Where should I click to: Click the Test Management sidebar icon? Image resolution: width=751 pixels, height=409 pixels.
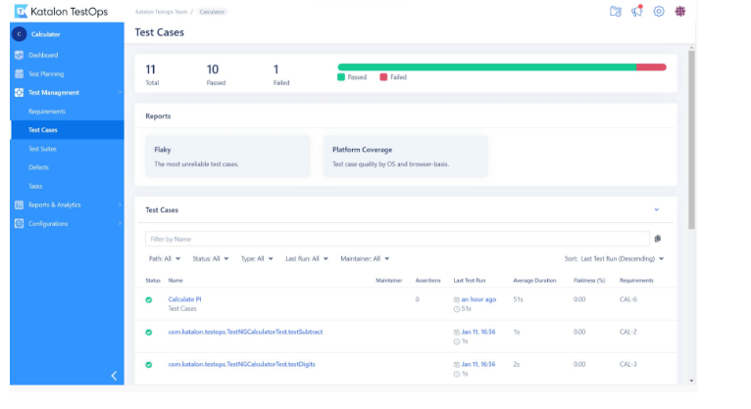pos(19,92)
